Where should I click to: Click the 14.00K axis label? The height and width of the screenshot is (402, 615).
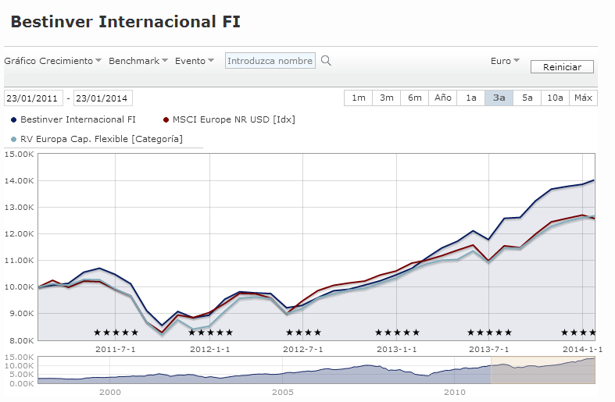pyautogui.click(x=20, y=180)
